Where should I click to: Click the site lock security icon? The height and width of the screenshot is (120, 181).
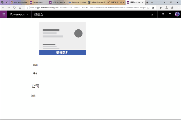27,8
